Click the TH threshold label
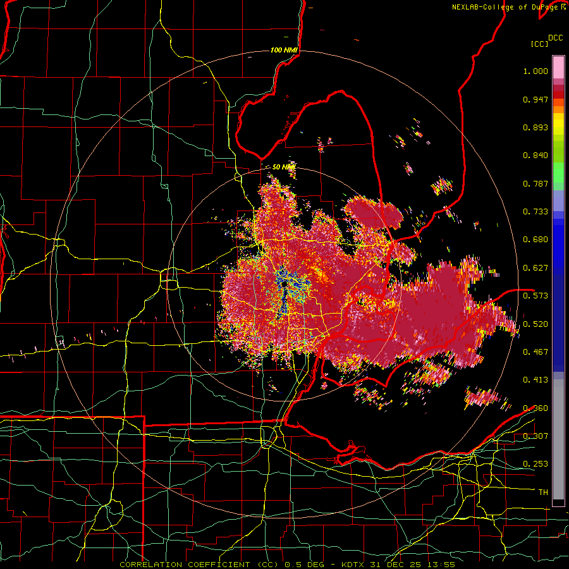 (543, 493)
